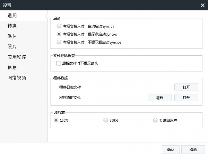The image size is (208, 157).
Task: Set UI scaling to 100%
Action: coord(56,120)
